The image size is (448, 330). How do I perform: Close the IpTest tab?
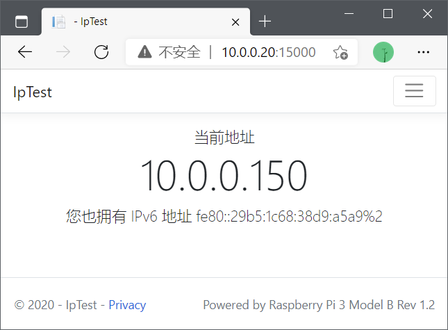pyautogui.click(x=235, y=22)
